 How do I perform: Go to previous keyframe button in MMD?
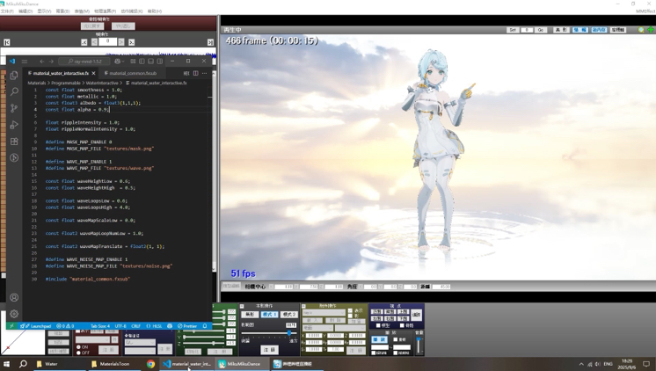pyautogui.click(x=84, y=42)
